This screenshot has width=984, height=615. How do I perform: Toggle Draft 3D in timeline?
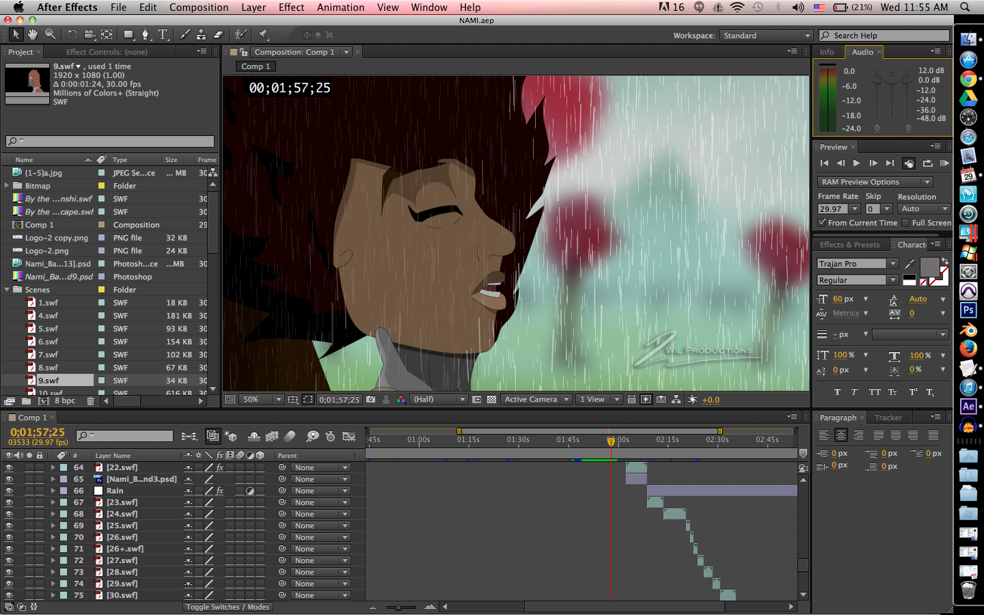[232, 436]
